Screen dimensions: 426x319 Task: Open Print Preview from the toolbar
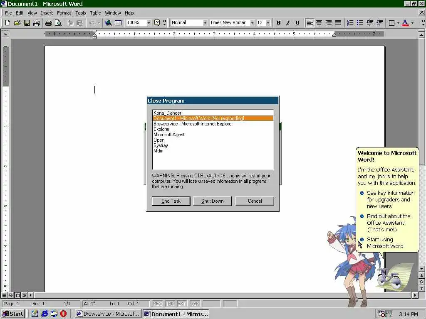click(x=58, y=23)
